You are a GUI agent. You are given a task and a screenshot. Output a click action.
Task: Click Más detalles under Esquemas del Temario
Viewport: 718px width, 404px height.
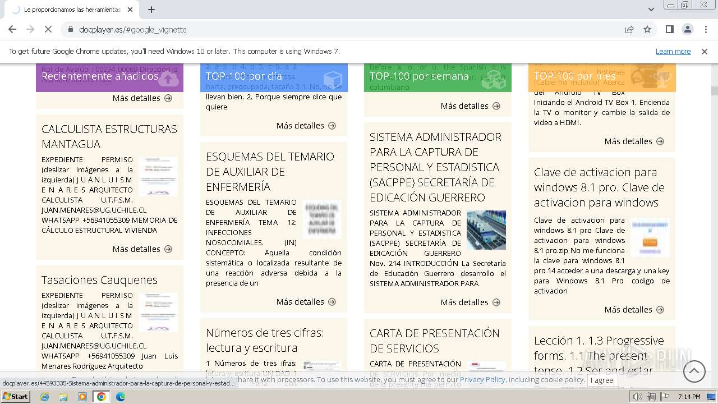pos(306,301)
